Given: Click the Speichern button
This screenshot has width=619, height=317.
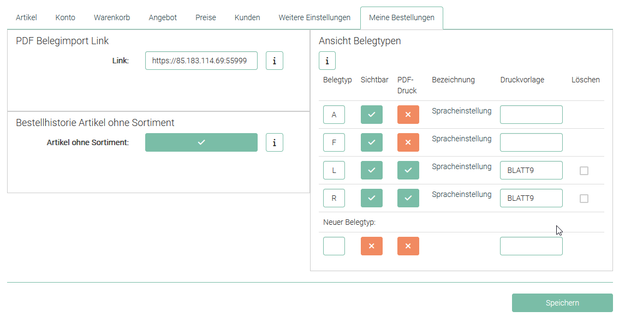Looking at the screenshot, I should click(x=562, y=303).
